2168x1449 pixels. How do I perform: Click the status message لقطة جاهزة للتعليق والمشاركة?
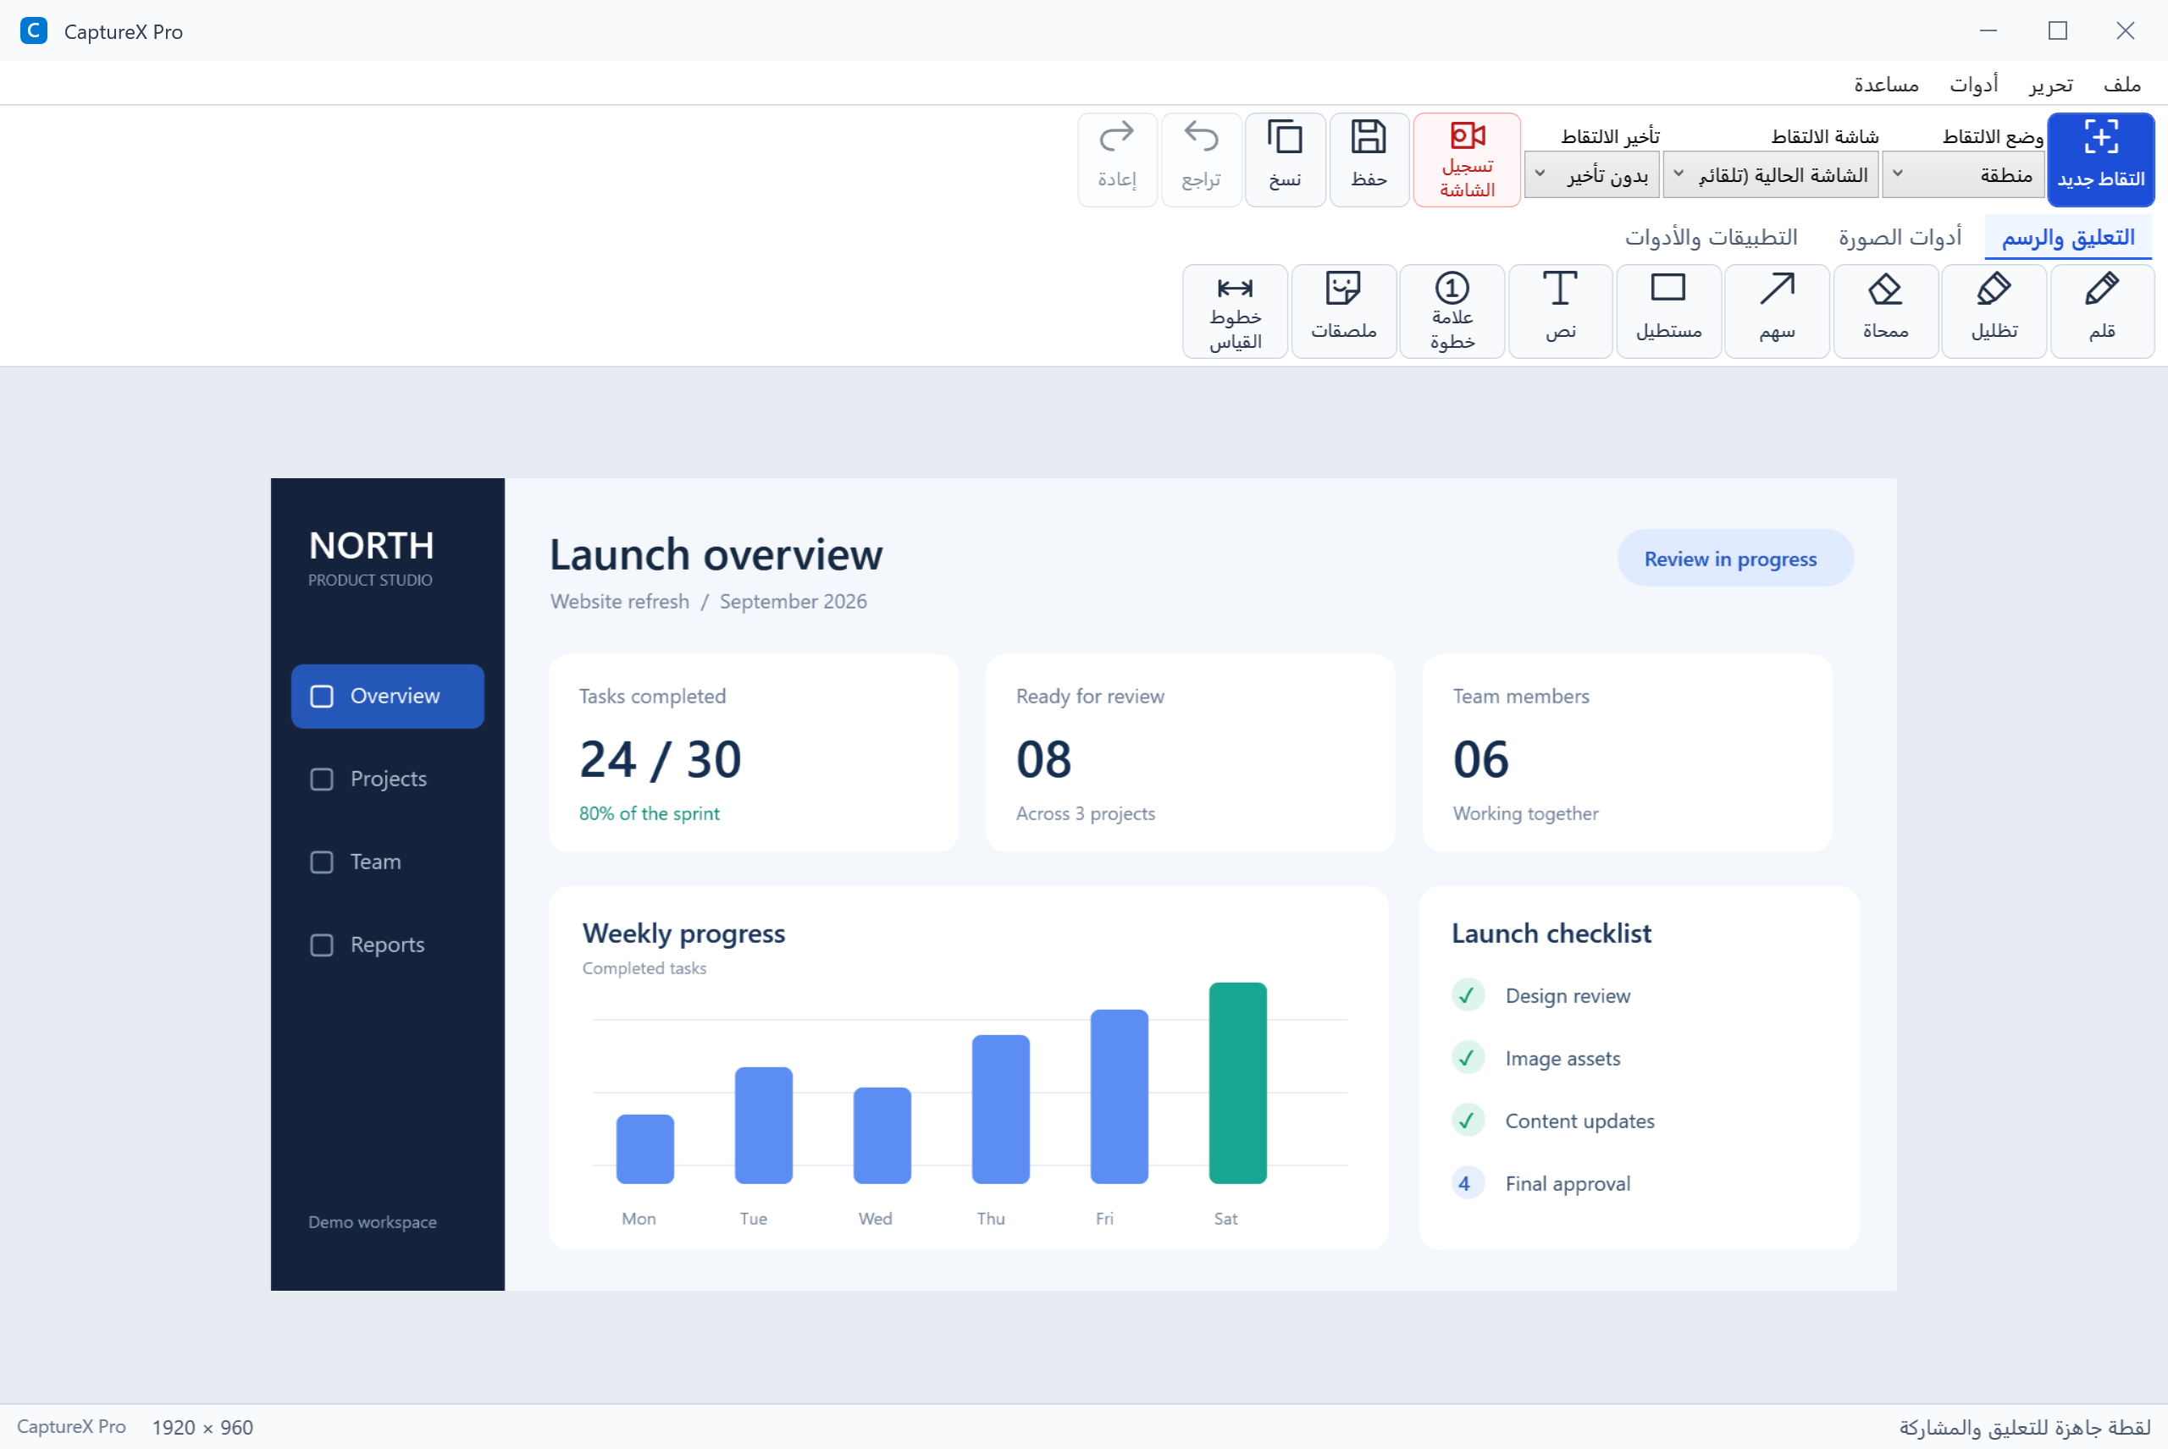[2025, 1427]
